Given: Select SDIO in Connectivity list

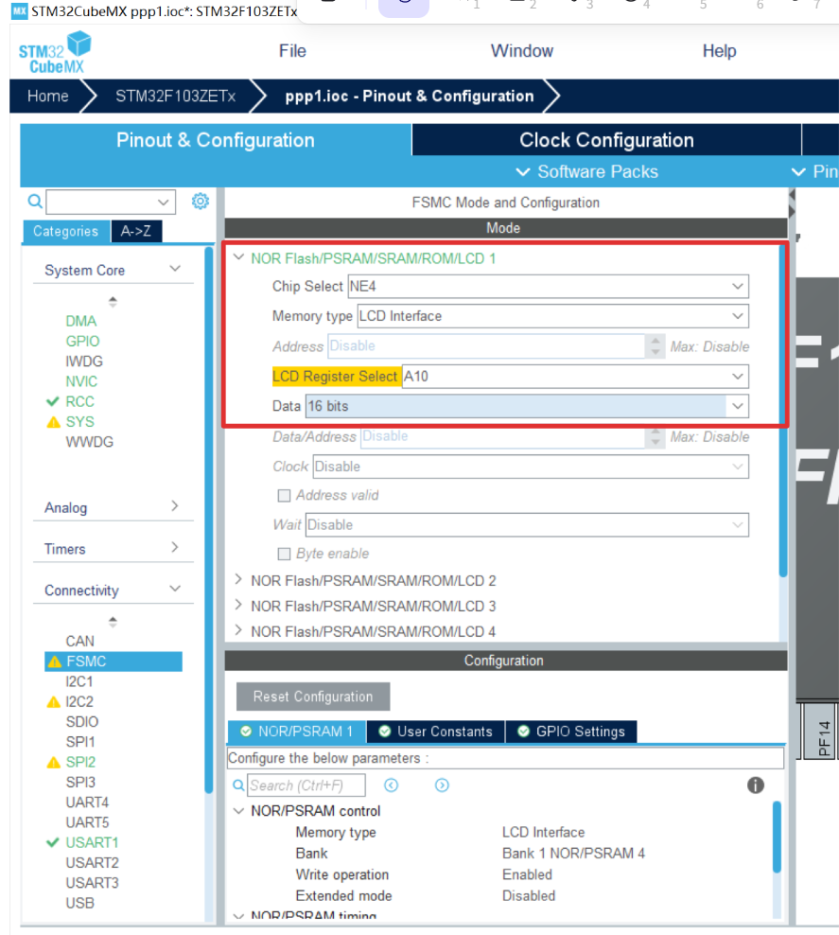Looking at the screenshot, I should [x=82, y=721].
